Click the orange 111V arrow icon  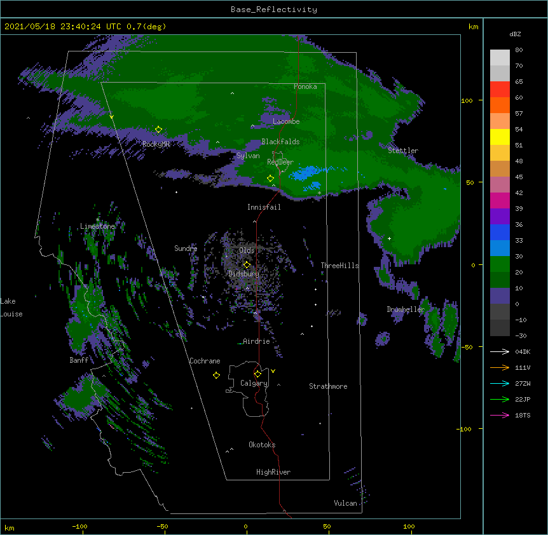click(500, 367)
